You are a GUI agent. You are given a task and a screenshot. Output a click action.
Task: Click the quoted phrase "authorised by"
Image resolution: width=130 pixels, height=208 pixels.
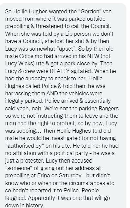click(x=25, y=146)
